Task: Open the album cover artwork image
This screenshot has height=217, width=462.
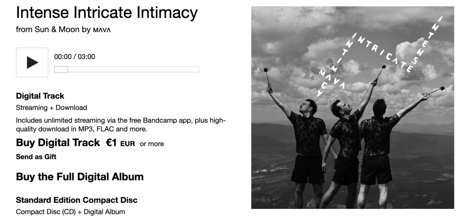Action: (x=353, y=108)
